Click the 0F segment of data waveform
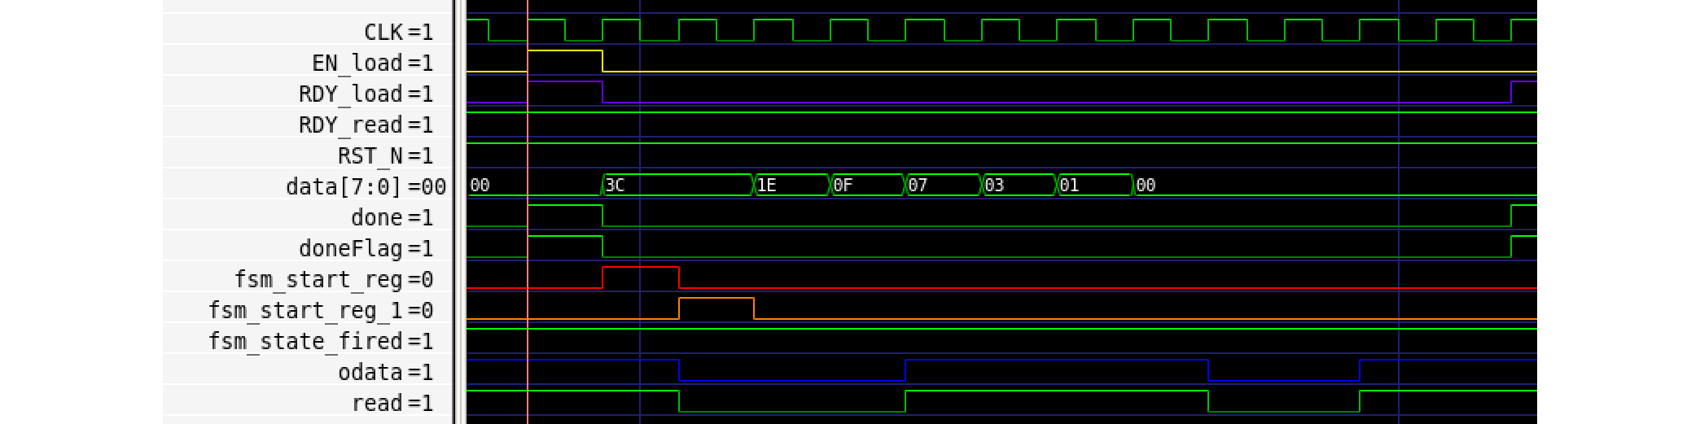Viewport: 1700px width, 424px height. 867,186
